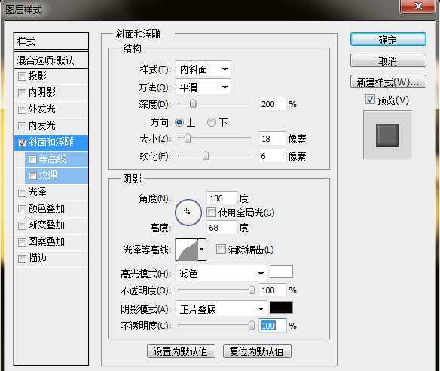Screen dimensions: 440x371
Task: Enable the 图案叠加 checkbox
Action: [22, 242]
